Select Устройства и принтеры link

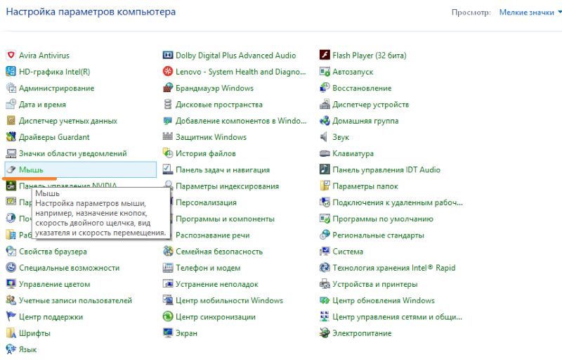coord(374,285)
